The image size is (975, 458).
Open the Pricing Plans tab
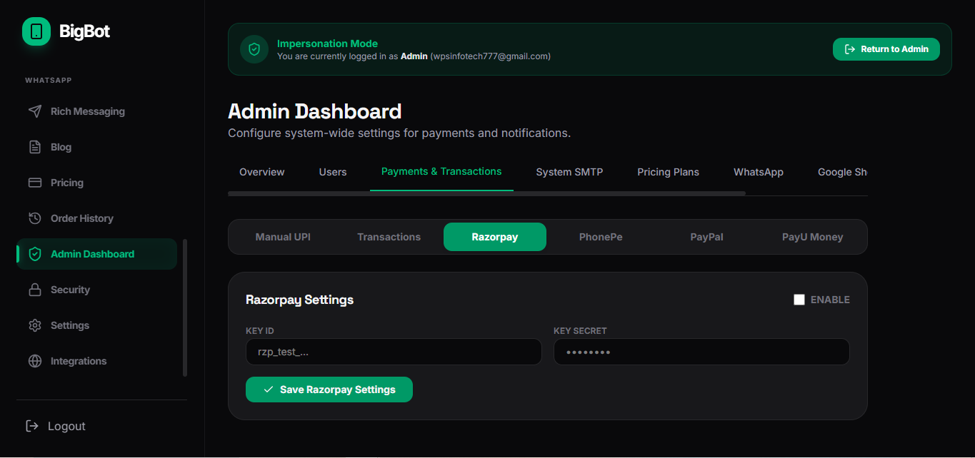(668, 172)
